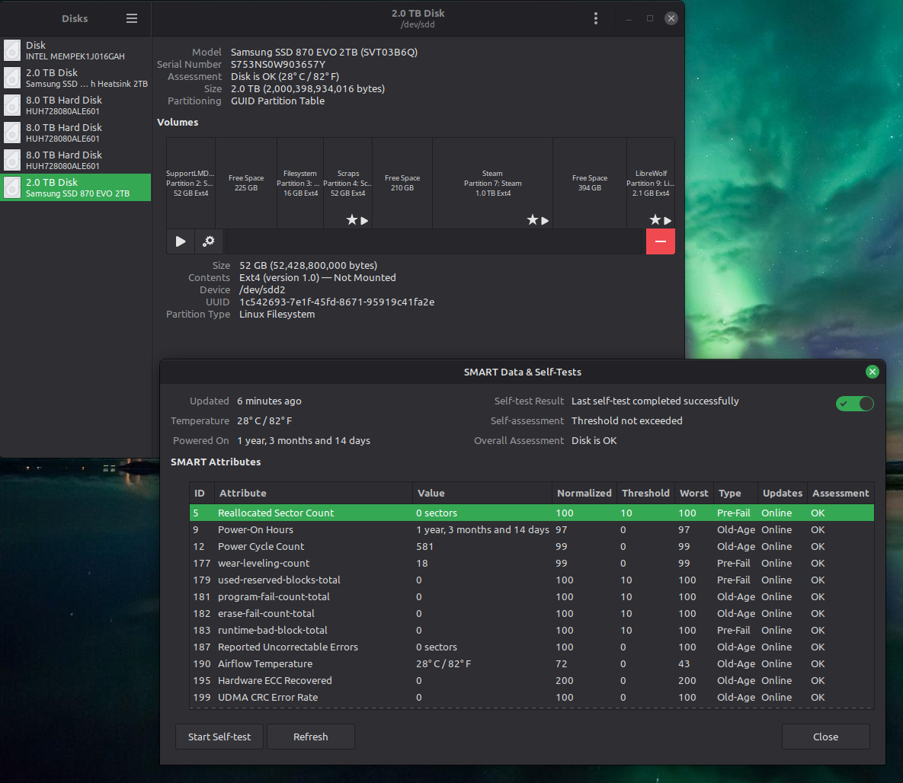The width and height of the screenshot is (903, 783).
Task: Select Scraps Partition 4 volume
Action: pos(347,183)
